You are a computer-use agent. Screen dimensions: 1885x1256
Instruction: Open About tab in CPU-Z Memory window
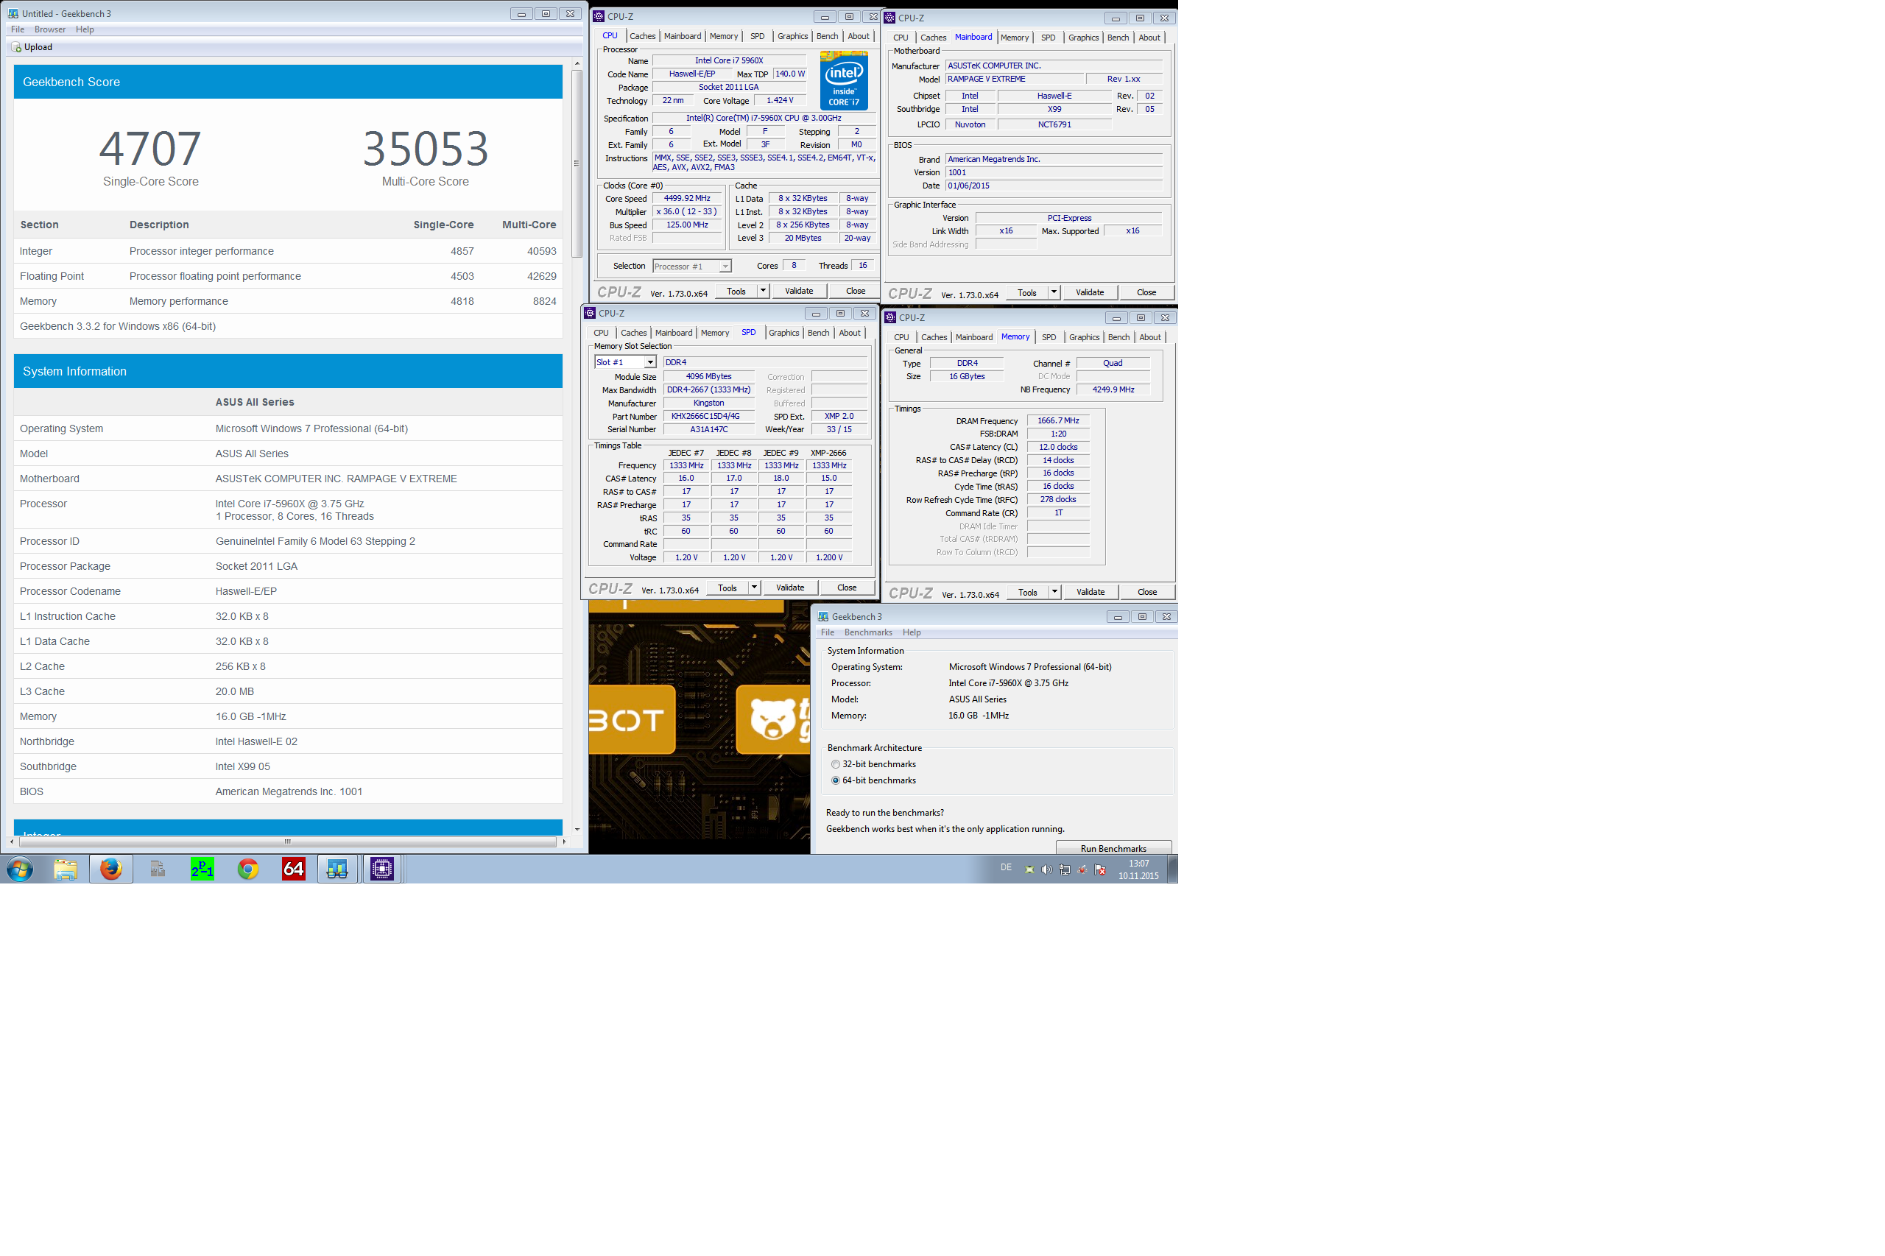coord(1150,337)
